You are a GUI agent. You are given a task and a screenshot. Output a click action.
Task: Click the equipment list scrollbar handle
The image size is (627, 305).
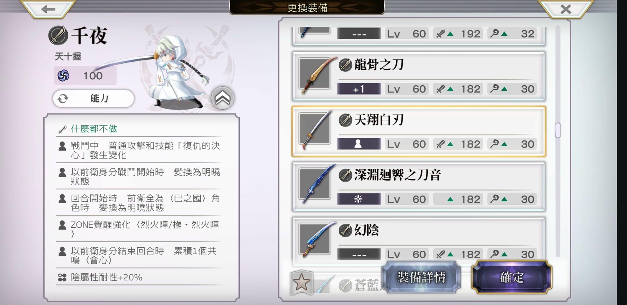tap(558, 130)
